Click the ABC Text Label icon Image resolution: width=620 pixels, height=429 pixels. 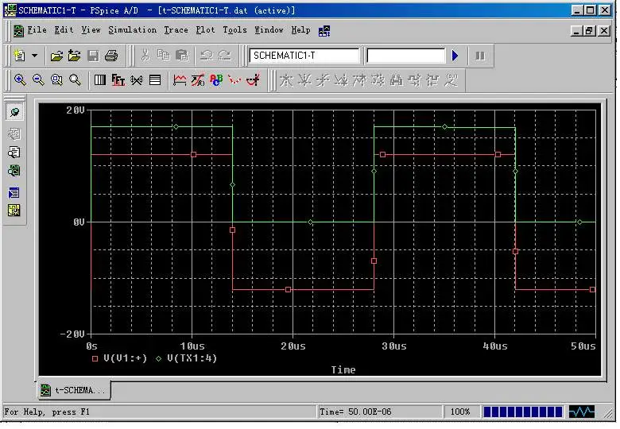(216, 80)
